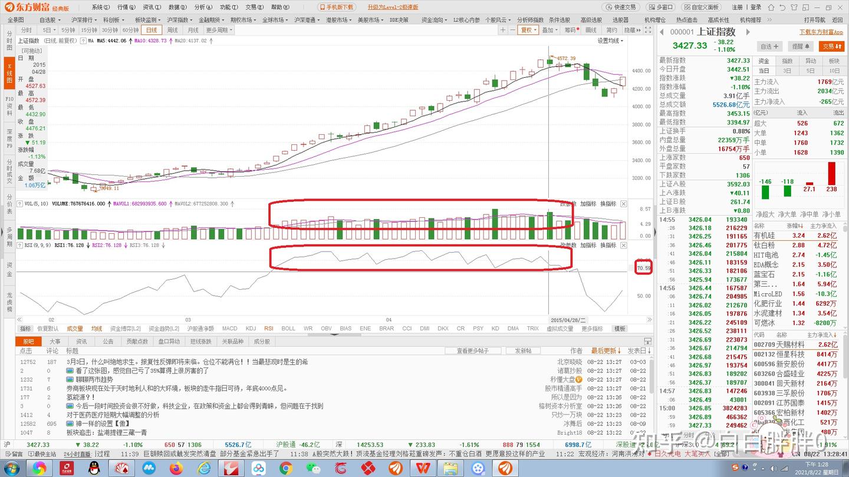Open Firefox from the taskbar
Viewport: 849px width, 477px height.
(x=176, y=469)
